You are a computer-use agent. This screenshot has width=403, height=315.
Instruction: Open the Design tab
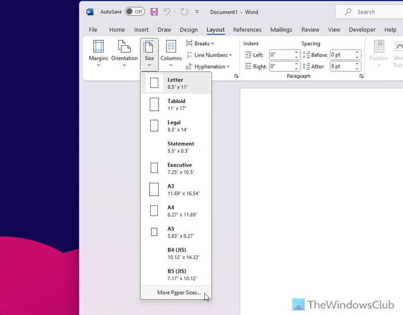[x=188, y=30]
